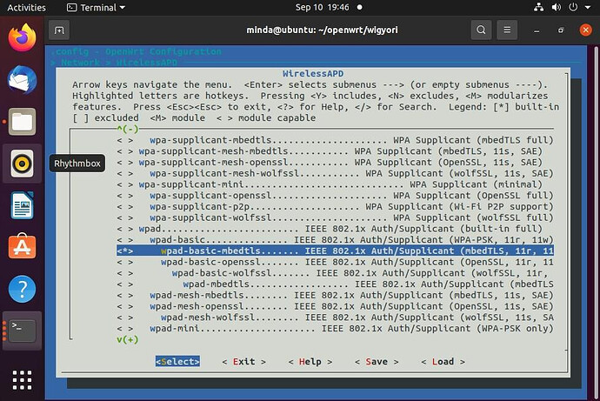The width and height of the screenshot is (600, 401).
Task: Open Ubuntu Software store icon
Action: [x=23, y=247]
